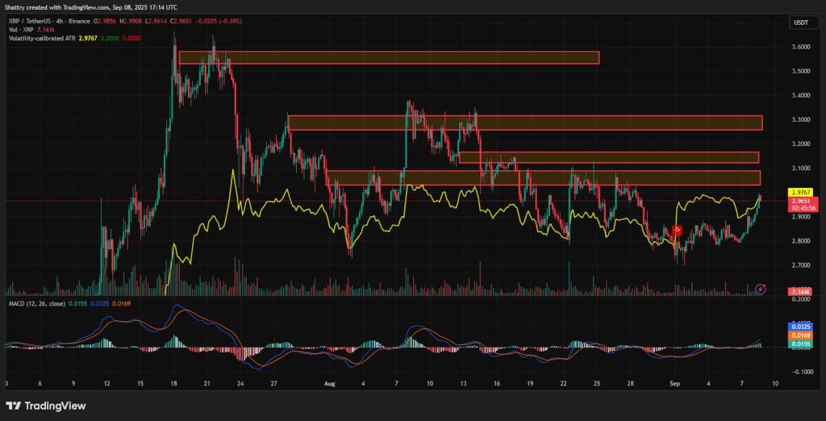Select the Vol · XRP indicator legend
Screen dimensions: 826x421
(19, 30)
